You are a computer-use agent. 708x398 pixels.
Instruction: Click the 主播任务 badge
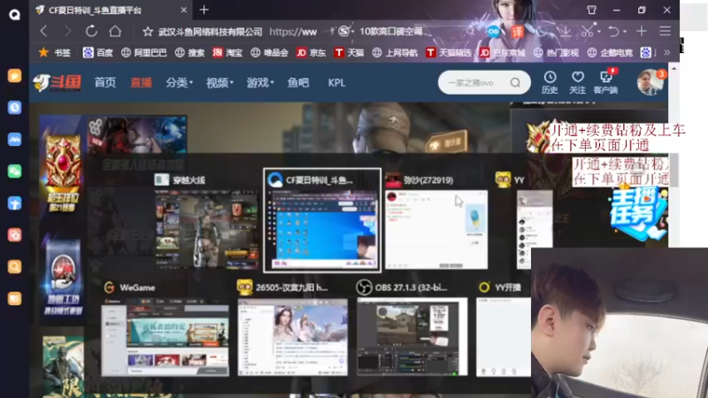637,214
